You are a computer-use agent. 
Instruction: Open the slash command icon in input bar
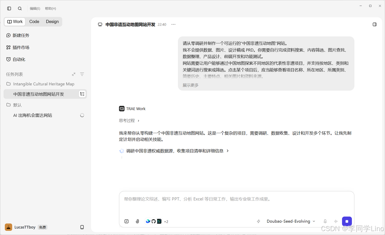pos(127,221)
